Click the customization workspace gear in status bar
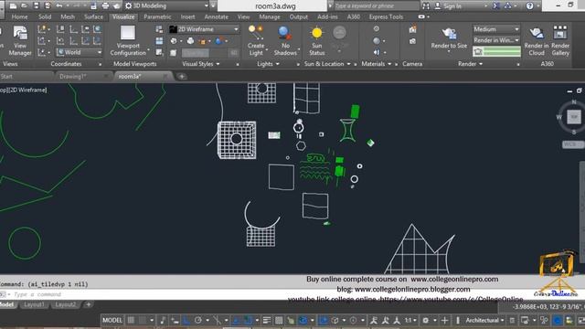Screen dimensions: 585x329 [x=426, y=320]
